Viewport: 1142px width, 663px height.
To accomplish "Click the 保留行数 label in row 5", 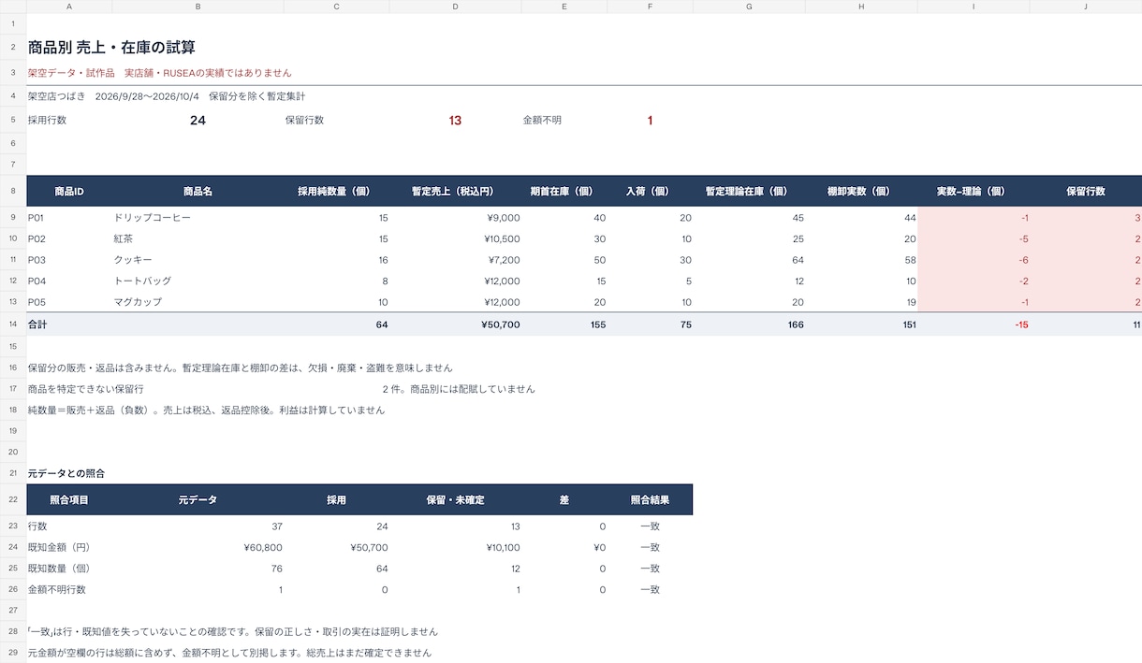I will [x=304, y=121].
